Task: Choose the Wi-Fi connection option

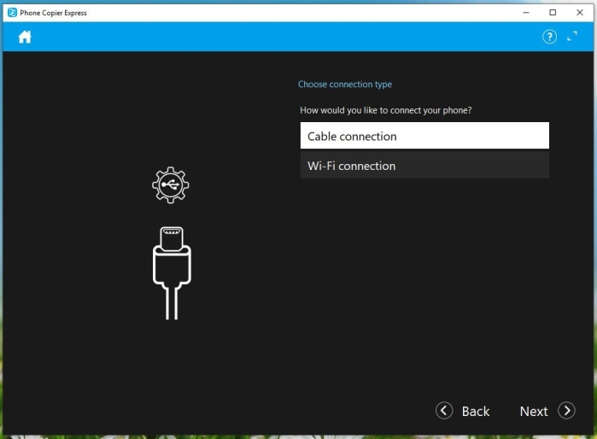Action: 424,165
